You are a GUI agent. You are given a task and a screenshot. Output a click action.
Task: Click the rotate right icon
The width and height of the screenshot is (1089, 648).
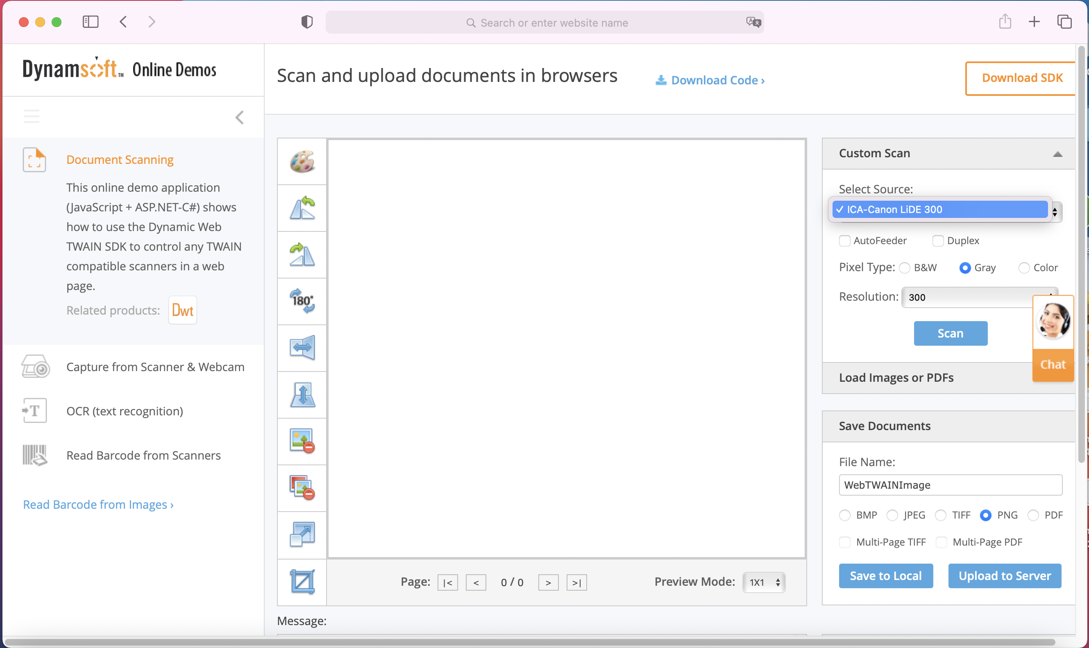[302, 255]
